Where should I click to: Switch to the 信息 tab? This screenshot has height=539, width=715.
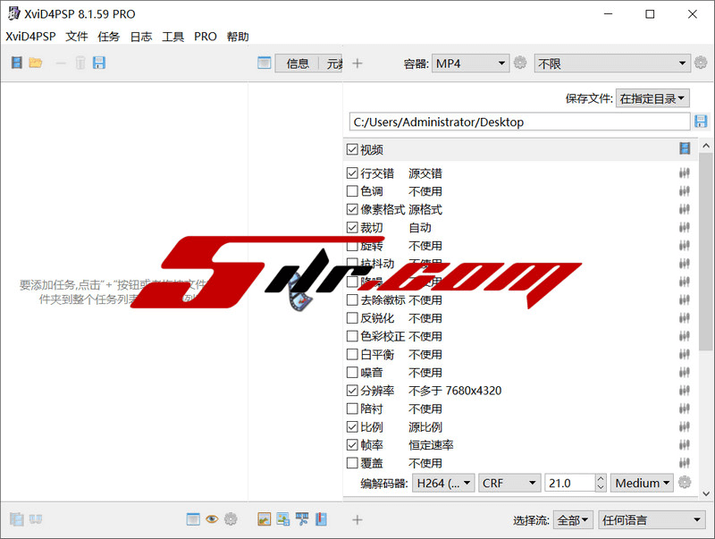298,63
